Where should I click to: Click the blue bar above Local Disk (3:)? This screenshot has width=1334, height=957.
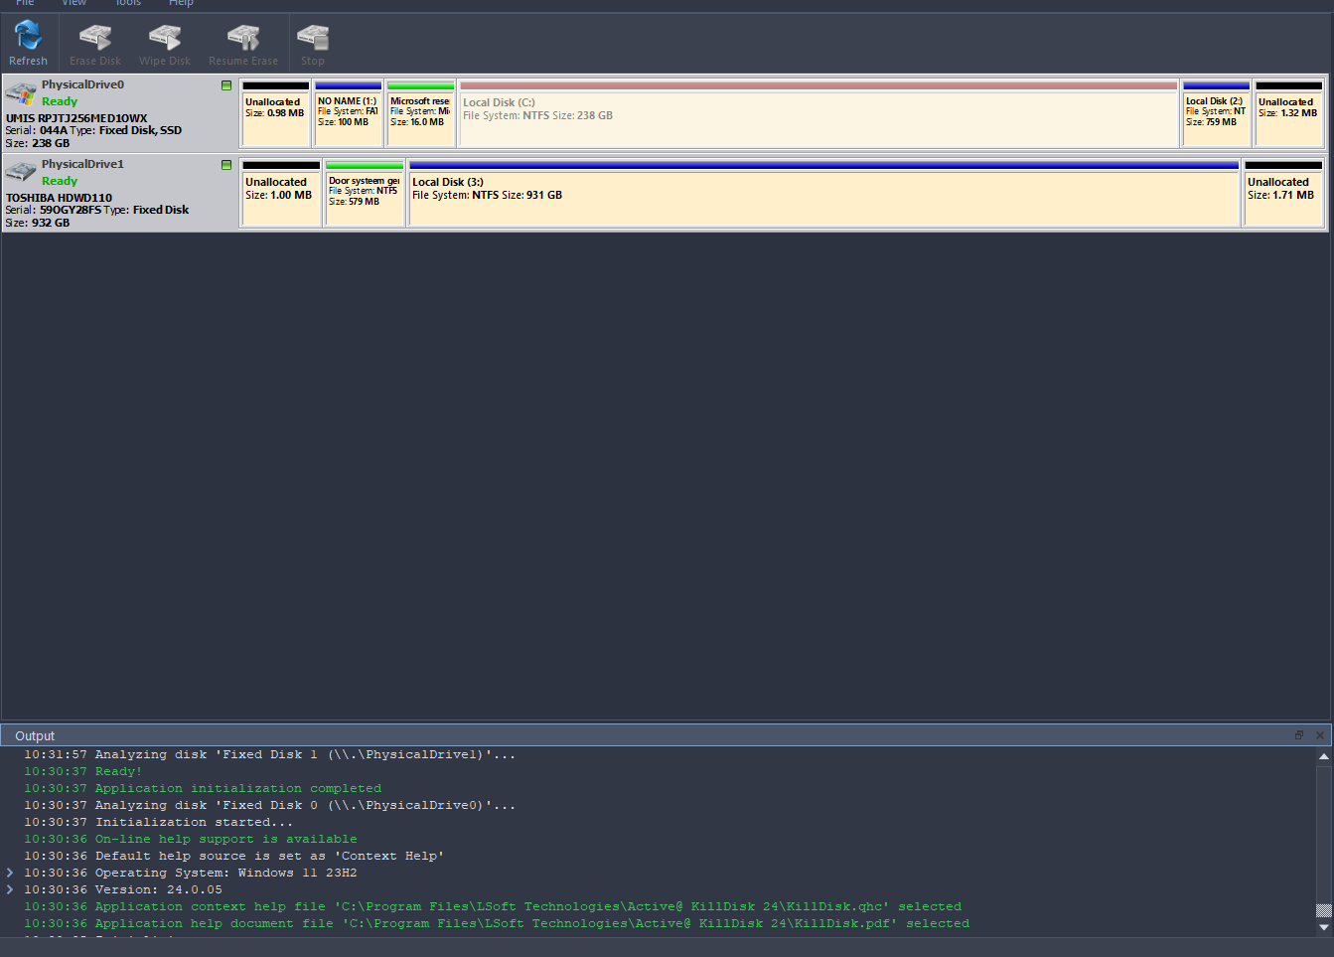824,166
